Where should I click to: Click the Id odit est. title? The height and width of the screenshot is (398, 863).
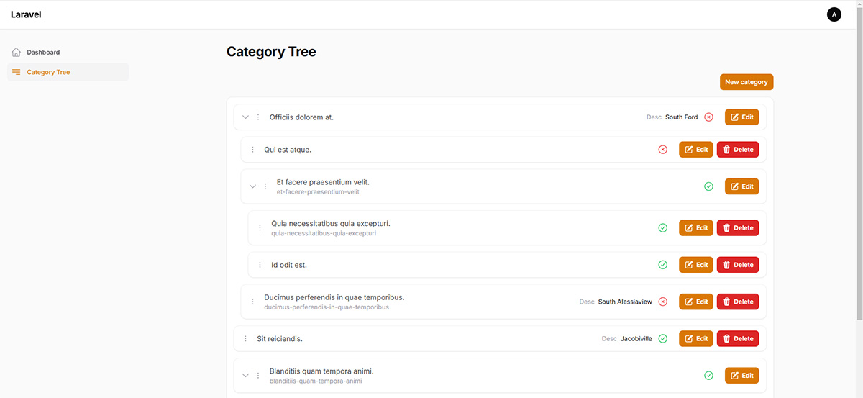point(289,265)
